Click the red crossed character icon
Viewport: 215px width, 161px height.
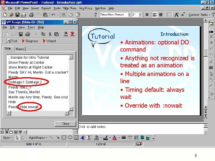coord(73,34)
